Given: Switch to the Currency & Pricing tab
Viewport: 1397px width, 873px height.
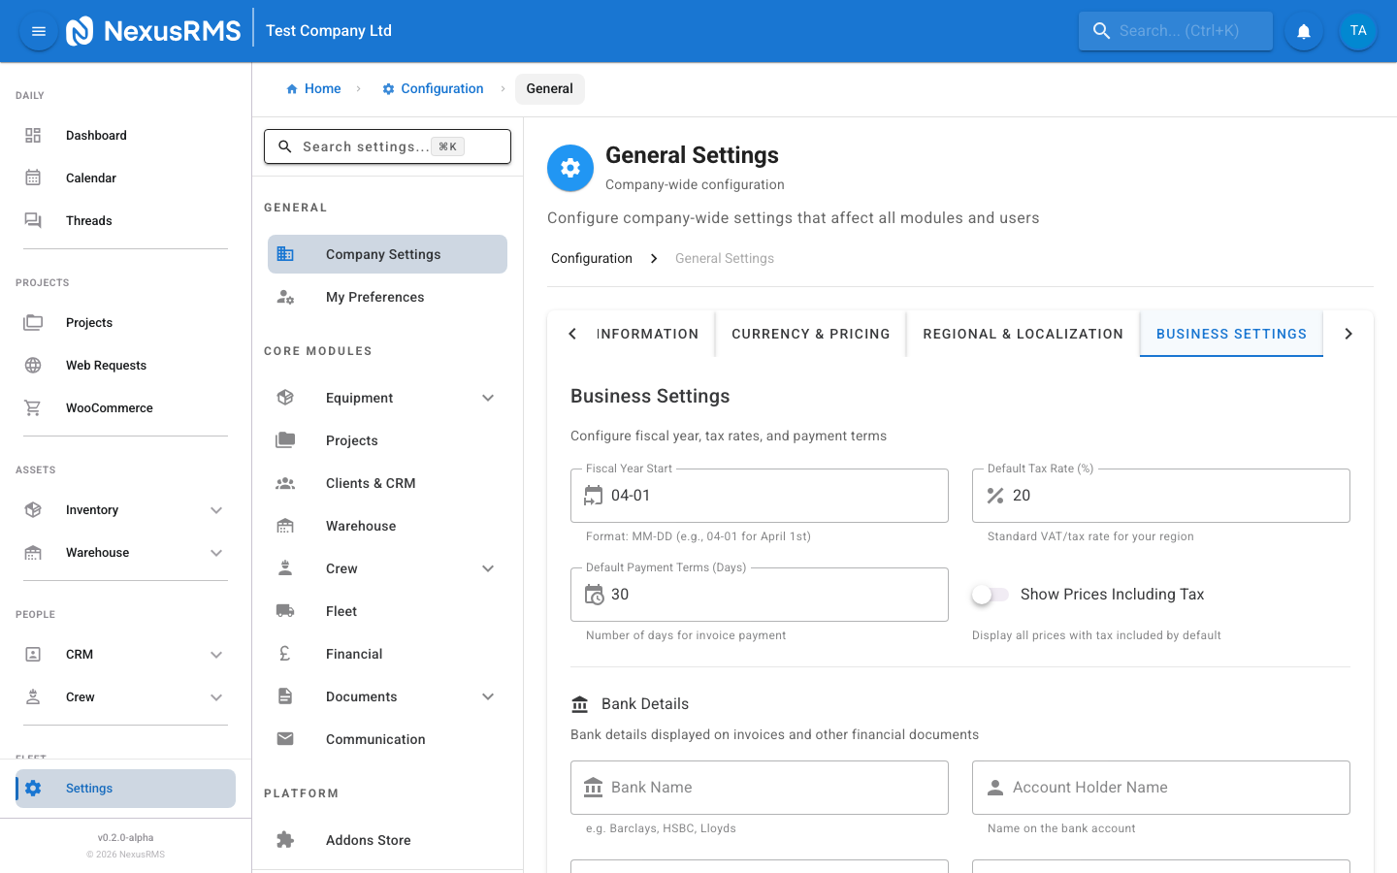Looking at the screenshot, I should [x=810, y=333].
